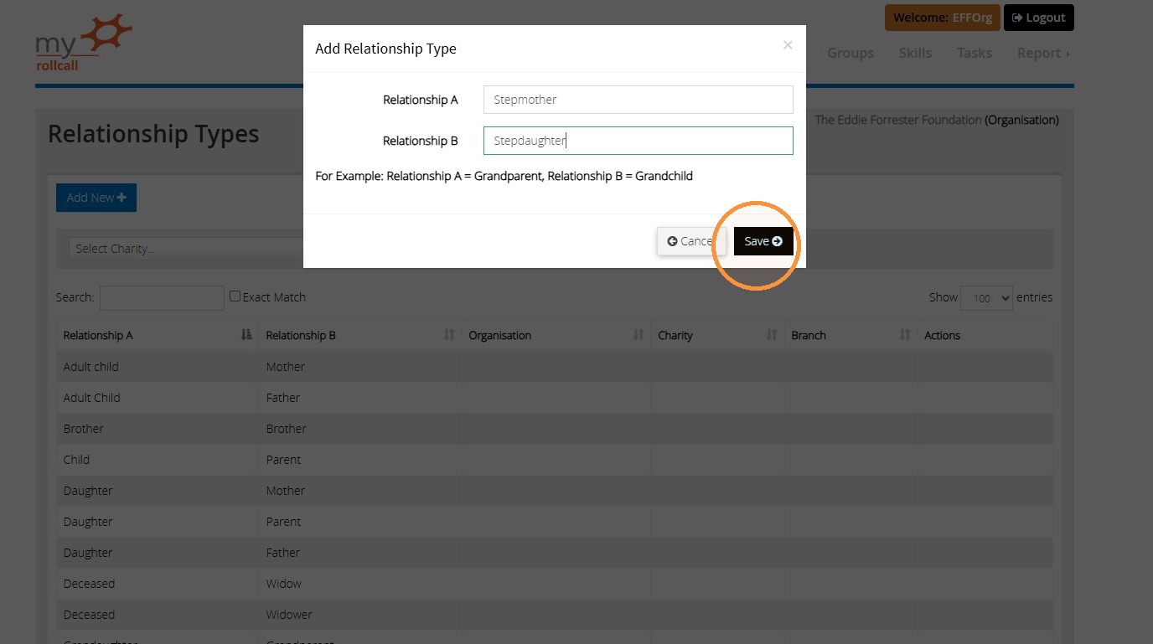Select the Father cell in the Adult Child row

tap(360, 398)
